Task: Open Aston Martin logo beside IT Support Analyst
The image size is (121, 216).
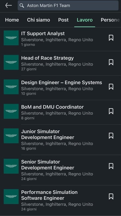Action: (x=11, y=38)
